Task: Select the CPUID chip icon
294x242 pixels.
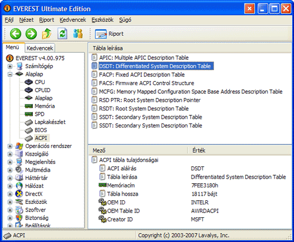Action: tap(29, 90)
